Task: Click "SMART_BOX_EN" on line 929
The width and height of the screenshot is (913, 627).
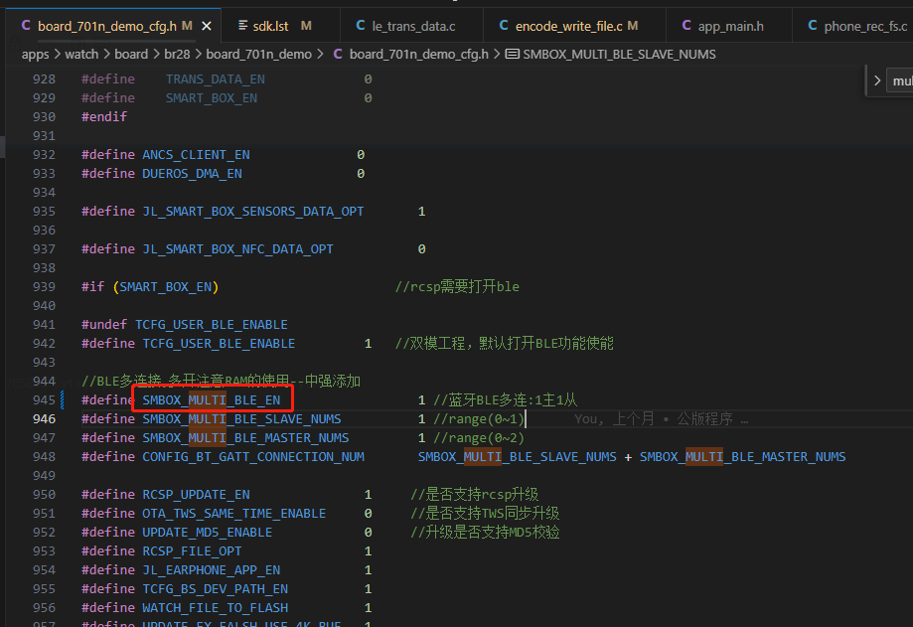Action: coord(212,97)
